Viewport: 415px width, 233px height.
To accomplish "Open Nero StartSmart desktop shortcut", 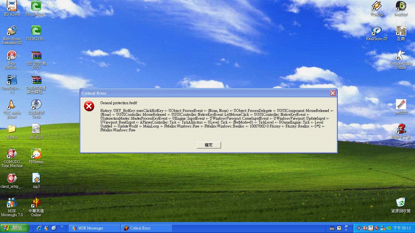I will click(x=12, y=60).
